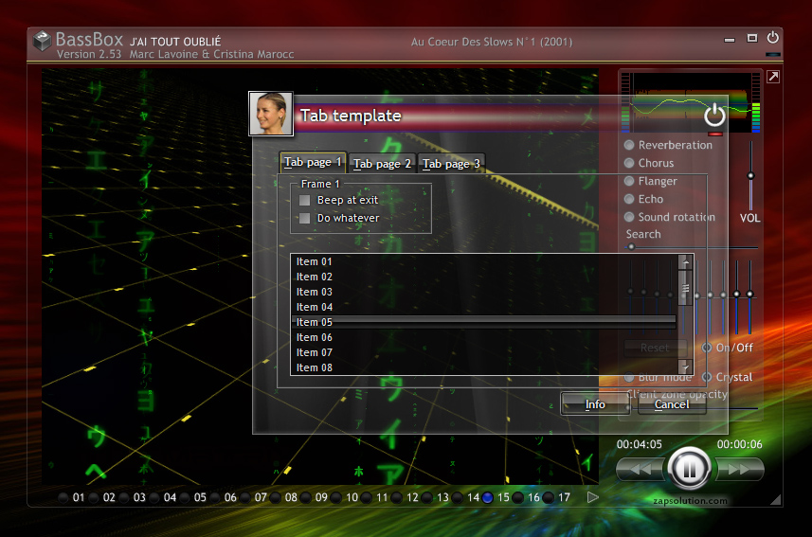
Task: Click the elapsed time 00:04:05
Action: pyautogui.click(x=639, y=444)
